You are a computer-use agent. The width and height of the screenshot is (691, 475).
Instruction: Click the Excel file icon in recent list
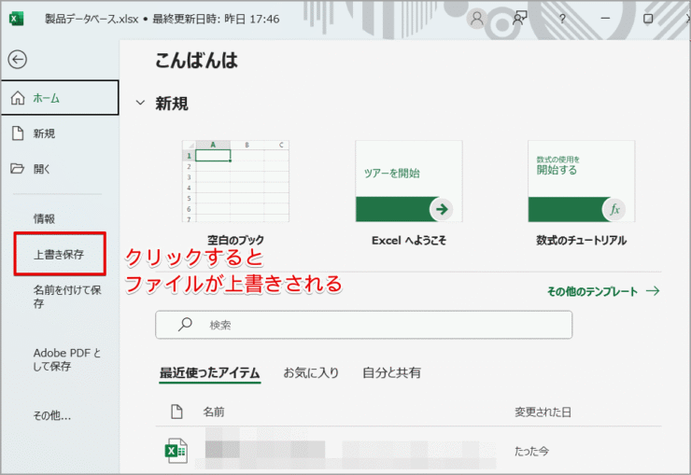point(176,451)
